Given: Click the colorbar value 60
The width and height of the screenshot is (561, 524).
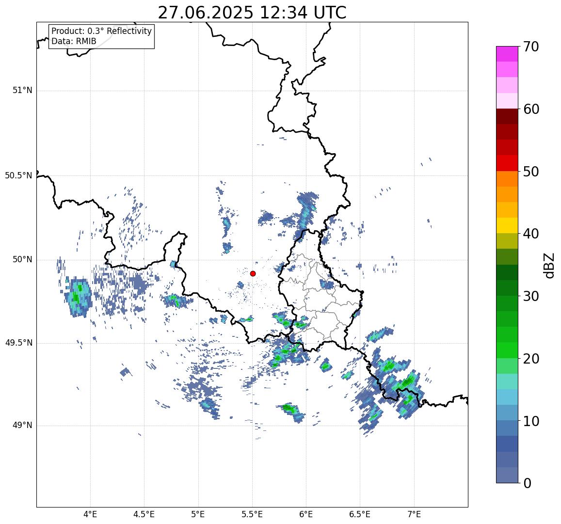Looking at the screenshot, I should pos(531,109).
